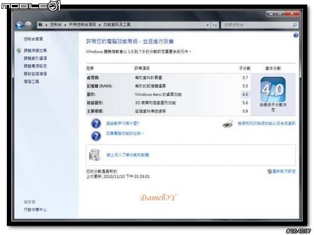This screenshot has width=314, height=235.
Task: Click the magnifier search icon
Action: 294,25
